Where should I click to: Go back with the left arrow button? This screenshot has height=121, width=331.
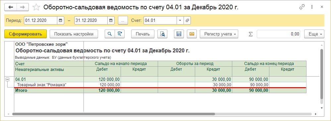point(11,7)
